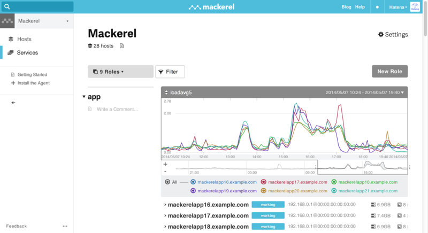This screenshot has width=428, height=233.
Task: Toggle mackerelapp16 series in legend
Action: tap(193, 182)
